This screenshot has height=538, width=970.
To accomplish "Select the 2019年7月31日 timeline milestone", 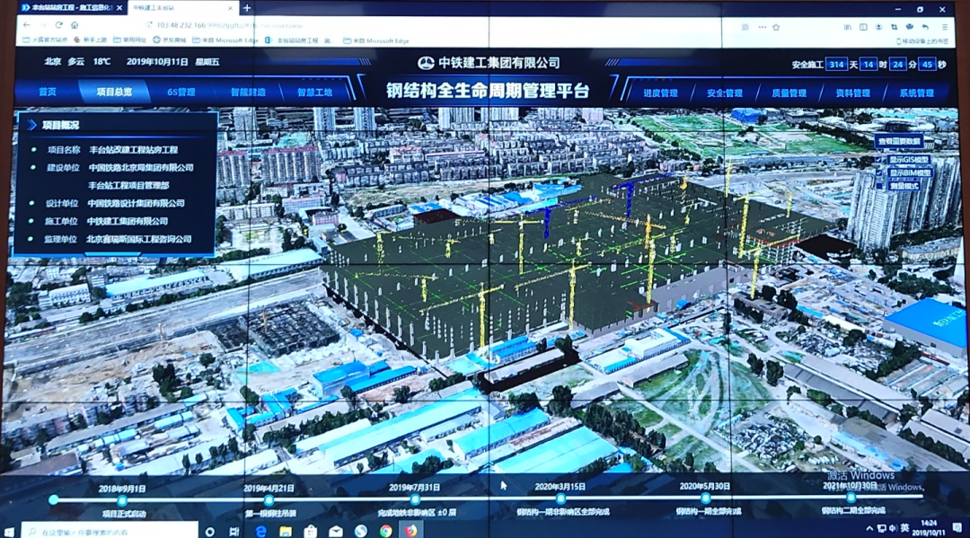I will pos(414,499).
